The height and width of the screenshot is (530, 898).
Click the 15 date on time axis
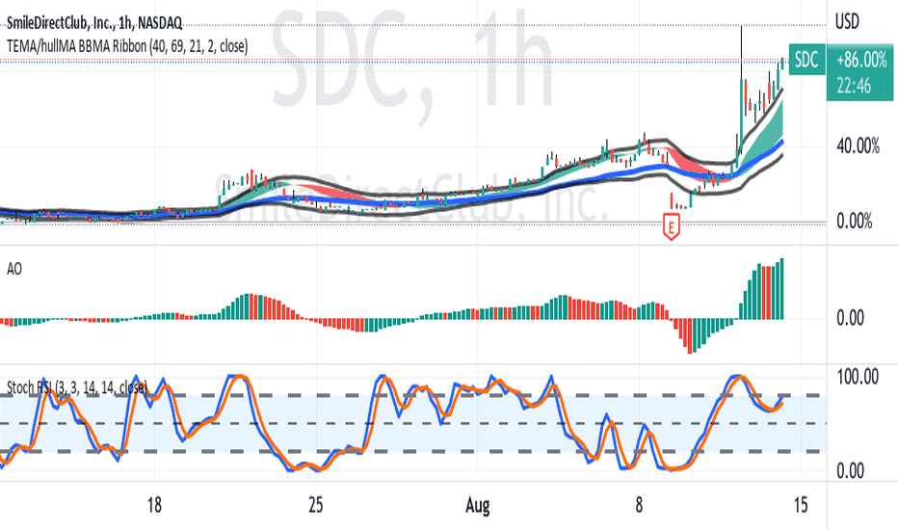801,505
